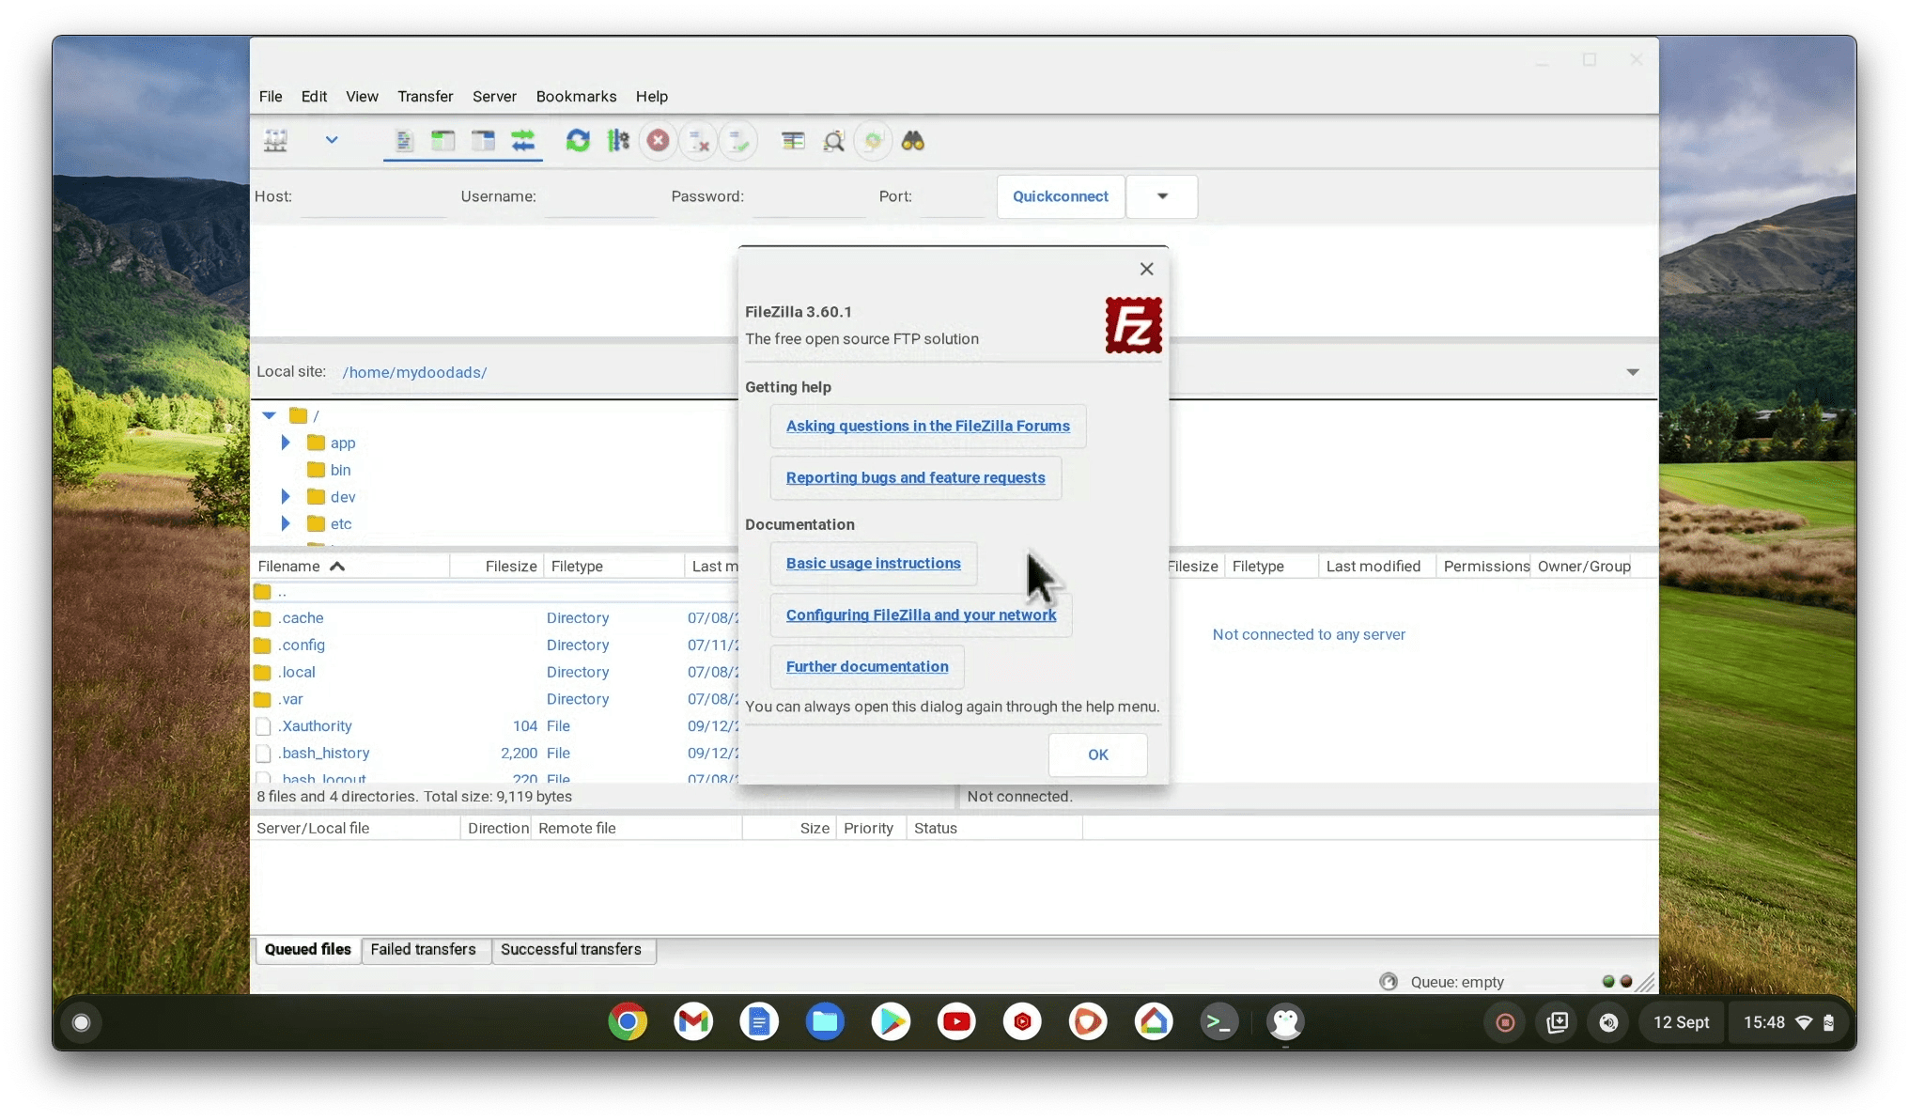Click the FileZilla logo in dialog
This screenshot has width=1909, height=1120.
pyautogui.click(x=1133, y=325)
